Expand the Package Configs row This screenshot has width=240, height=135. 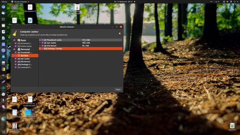point(40,49)
